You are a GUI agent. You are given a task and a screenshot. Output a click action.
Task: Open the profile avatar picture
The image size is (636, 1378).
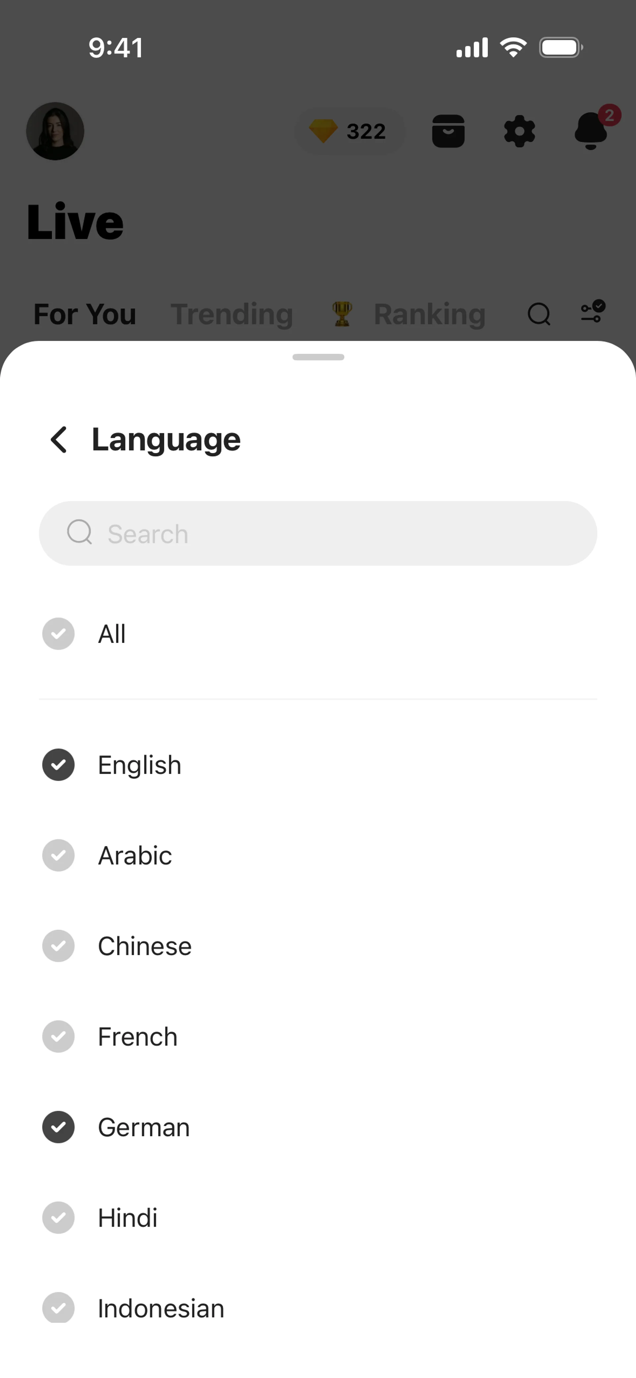coord(55,131)
